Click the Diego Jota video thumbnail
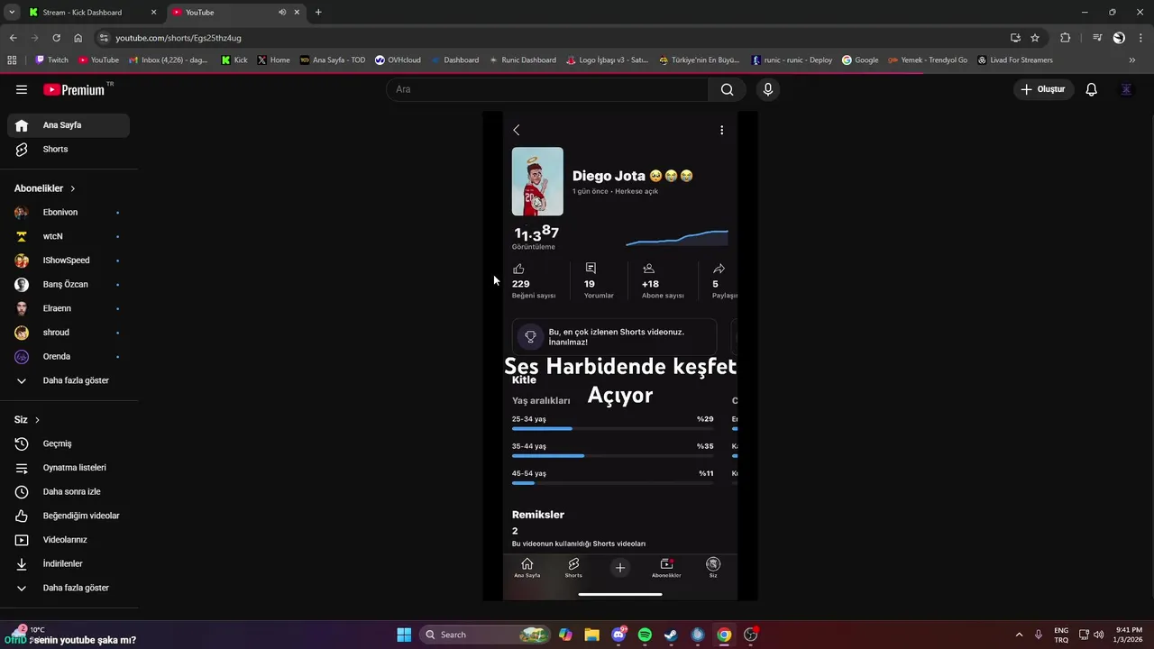 pyautogui.click(x=537, y=181)
